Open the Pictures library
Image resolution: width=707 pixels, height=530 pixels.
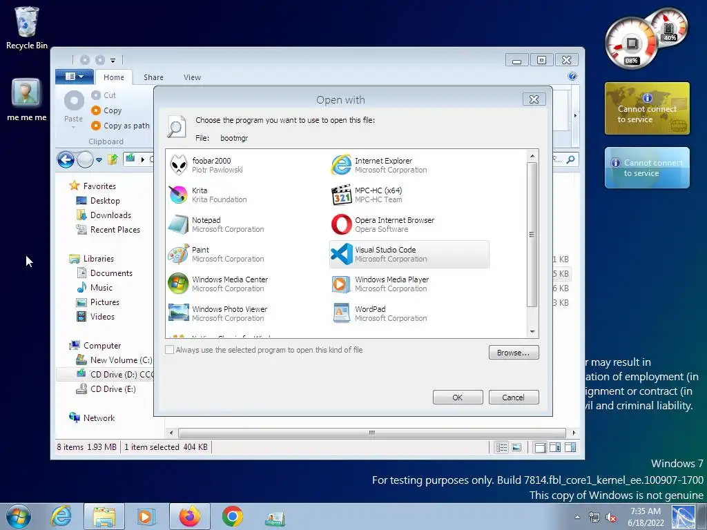tap(98, 302)
